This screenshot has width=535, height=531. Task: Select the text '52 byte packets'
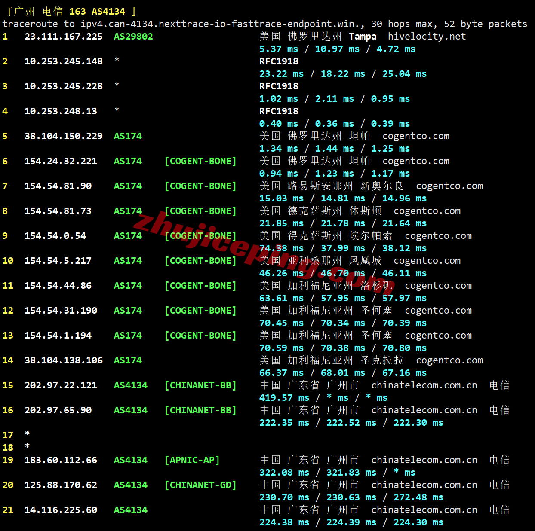pyautogui.click(x=485, y=24)
